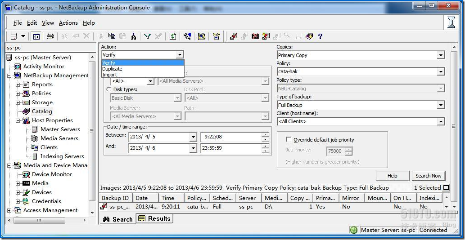465x240 pixels.
Task: Click the Help button in search pane
Action: 393,176
